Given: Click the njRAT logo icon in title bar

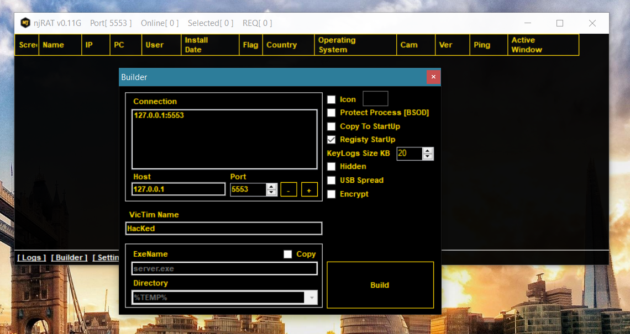Looking at the screenshot, I should (x=25, y=23).
